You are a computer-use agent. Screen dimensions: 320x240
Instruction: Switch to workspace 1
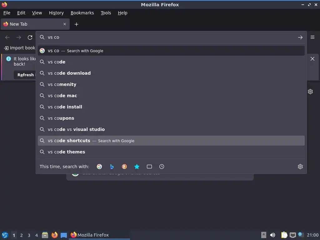click(x=14, y=235)
